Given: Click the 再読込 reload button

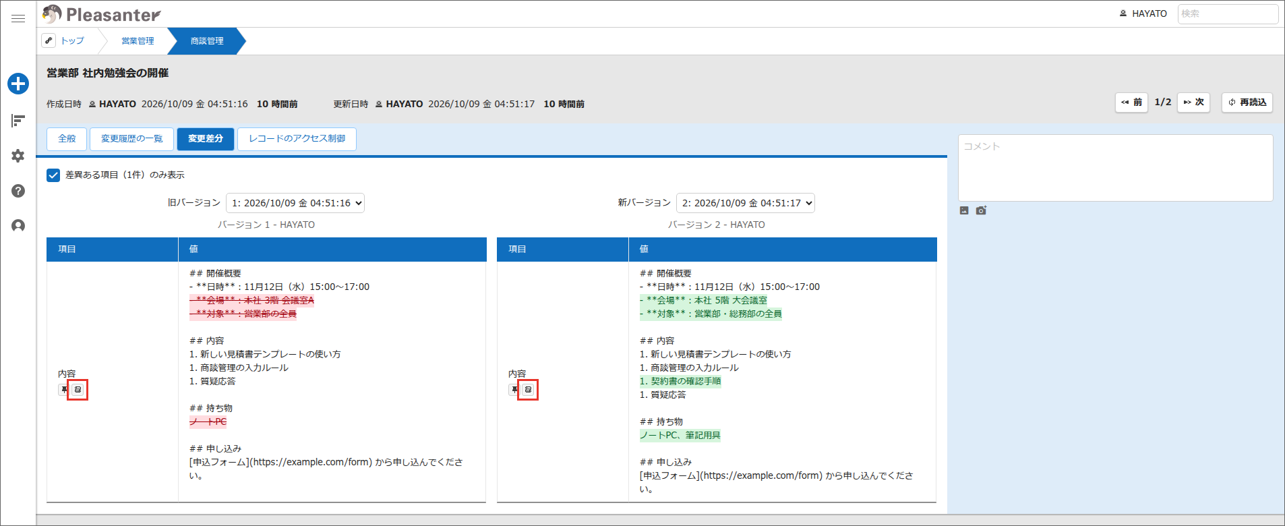Looking at the screenshot, I should pyautogui.click(x=1247, y=103).
